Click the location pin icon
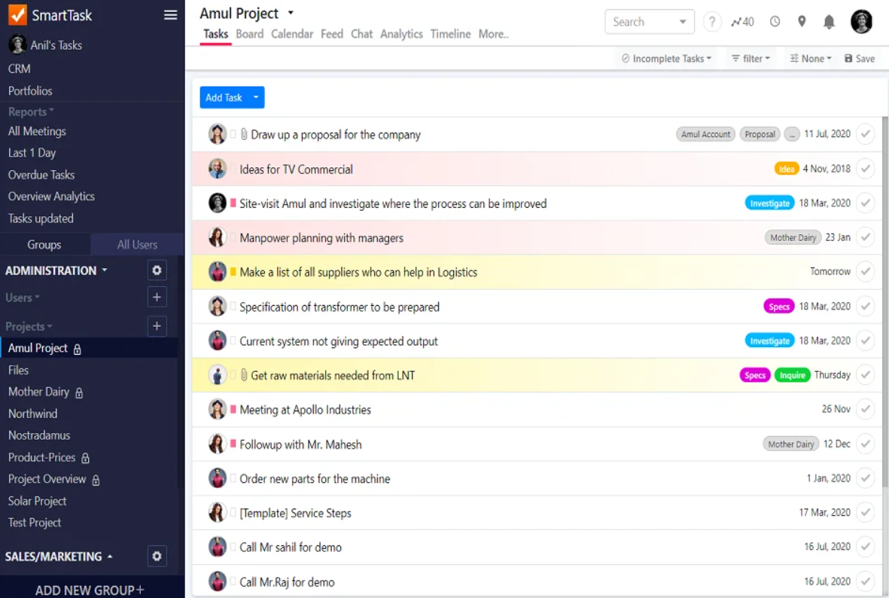This screenshot has height=598, width=889. coord(801,22)
